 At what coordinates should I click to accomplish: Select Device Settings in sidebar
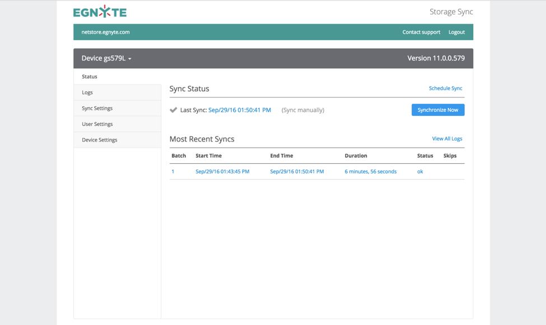tap(99, 140)
